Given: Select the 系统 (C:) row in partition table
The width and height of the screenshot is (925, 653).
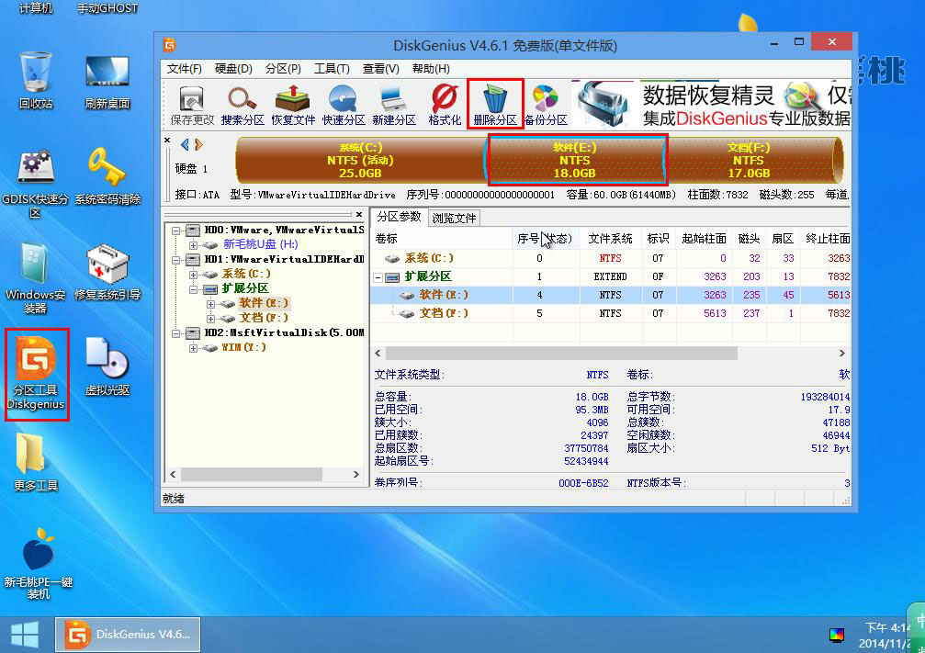Looking at the screenshot, I should (x=611, y=258).
